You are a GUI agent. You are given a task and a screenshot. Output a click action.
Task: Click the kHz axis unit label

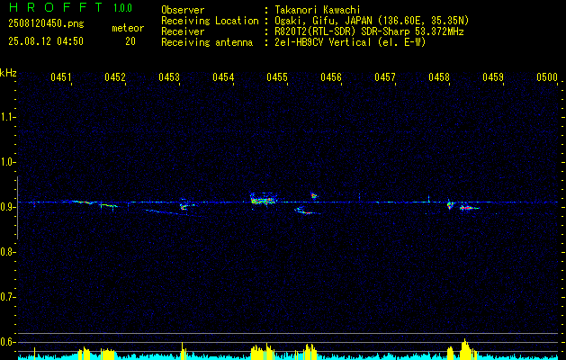[8, 73]
